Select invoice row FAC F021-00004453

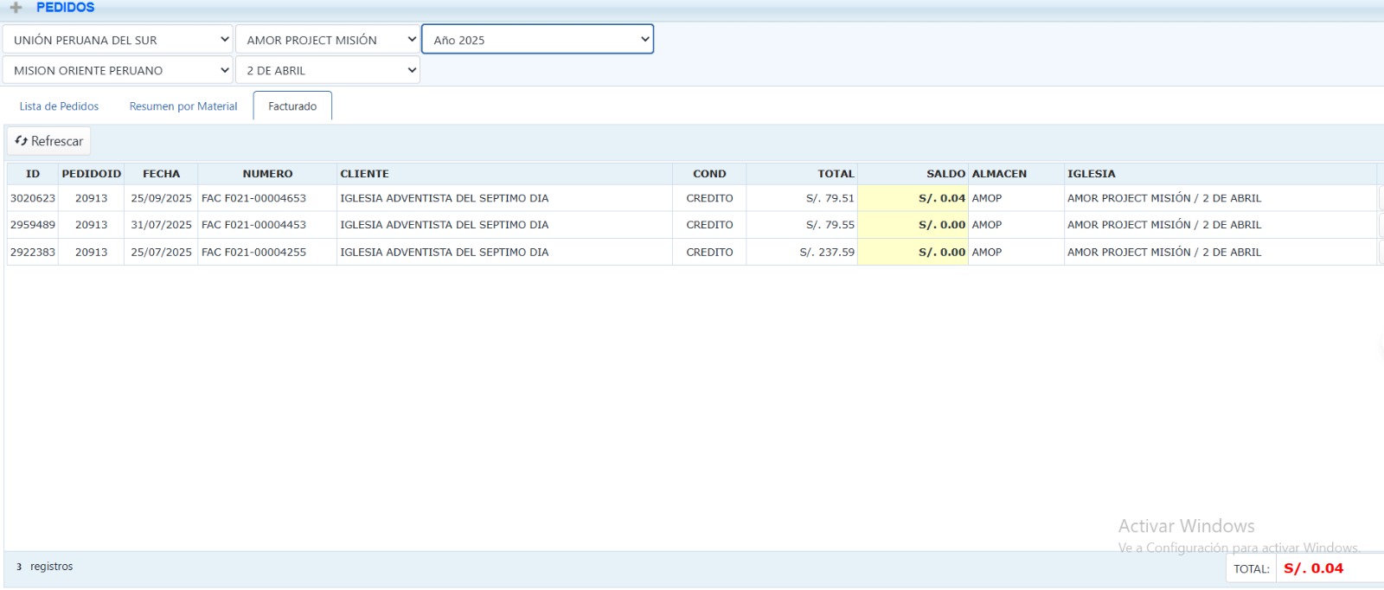[x=253, y=225]
